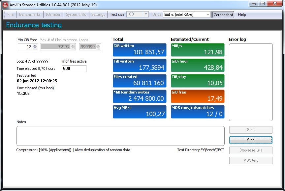Click inside the Error log box
285x191 pixels.
[251, 82]
